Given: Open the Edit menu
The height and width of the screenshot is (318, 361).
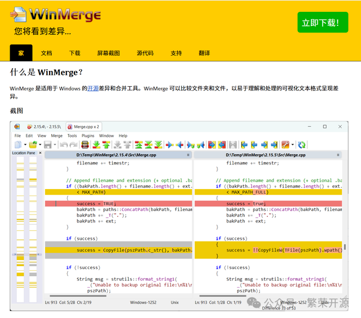Looking at the screenshot, I should tap(29, 136).
